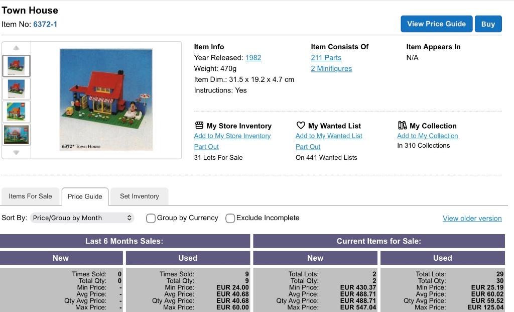This screenshot has height=312, width=514.
Task: Click the New header under Current Items for Sale
Action: pyautogui.click(x=315, y=258)
